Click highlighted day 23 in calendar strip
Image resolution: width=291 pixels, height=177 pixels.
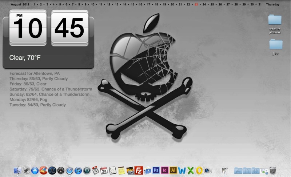(x=196, y=4)
